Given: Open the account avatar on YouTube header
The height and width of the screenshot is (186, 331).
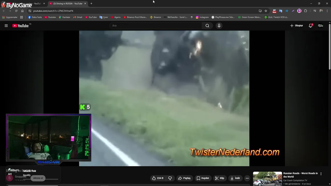Looking at the screenshot, I should [320, 26].
